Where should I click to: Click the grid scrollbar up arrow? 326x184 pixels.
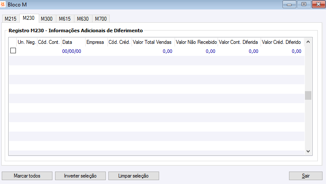point(308,42)
